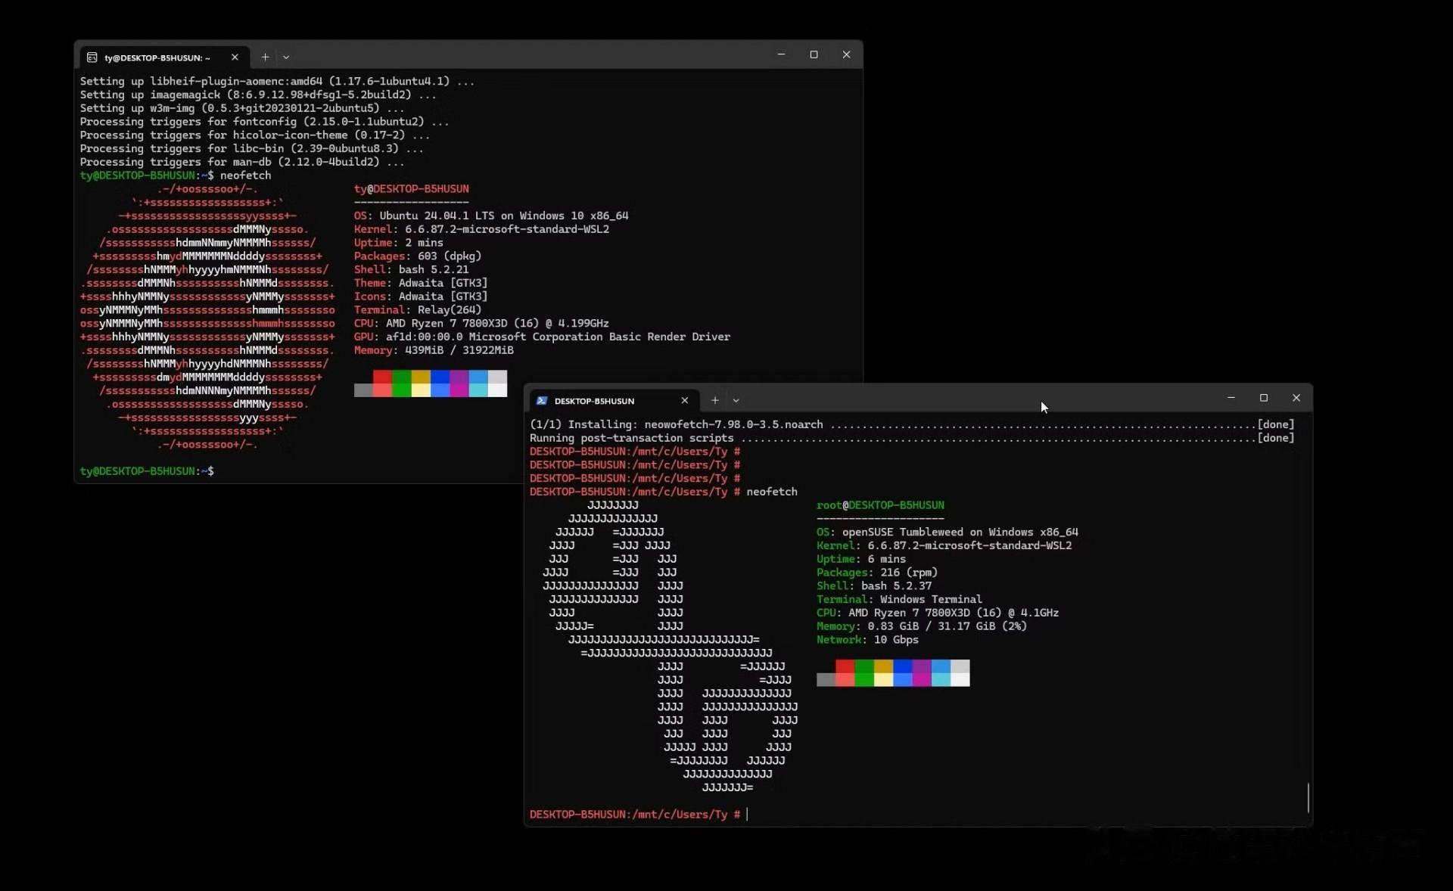
Task: Minimize the Ubuntu terminal window
Action: [x=781, y=54]
